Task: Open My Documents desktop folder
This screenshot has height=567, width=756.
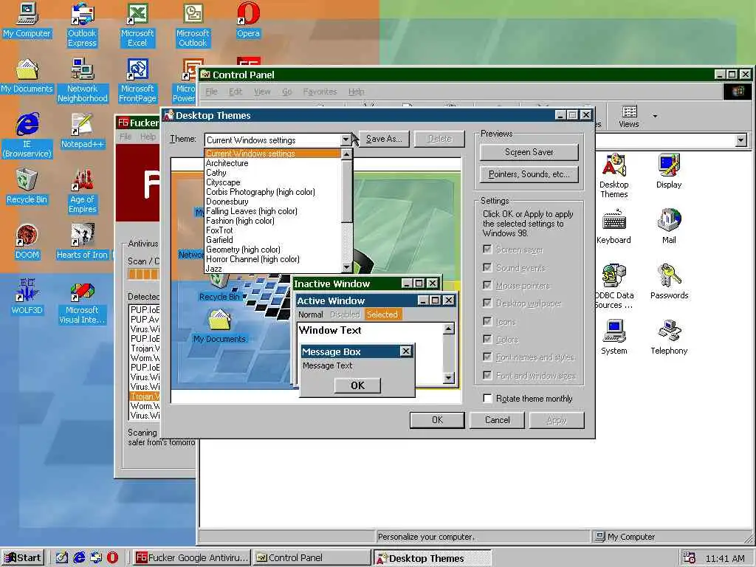Action: tap(27, 76)
